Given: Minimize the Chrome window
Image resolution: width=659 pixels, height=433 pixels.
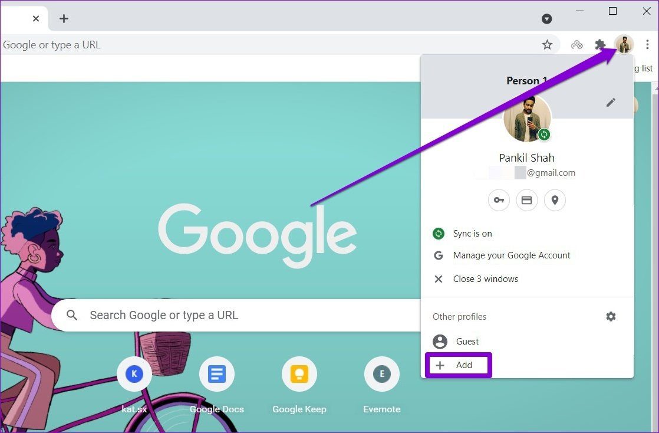Looking at the screenshot, I should pyautogui.click(x=580, y=11).
